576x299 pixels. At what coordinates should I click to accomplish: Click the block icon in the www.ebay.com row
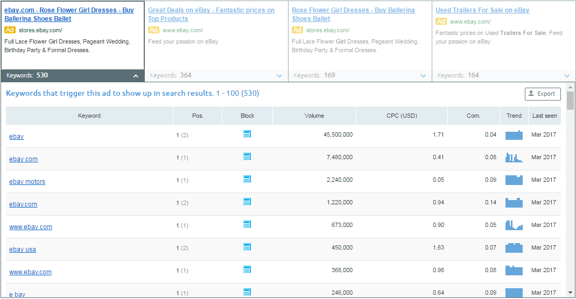coord(247,269)
